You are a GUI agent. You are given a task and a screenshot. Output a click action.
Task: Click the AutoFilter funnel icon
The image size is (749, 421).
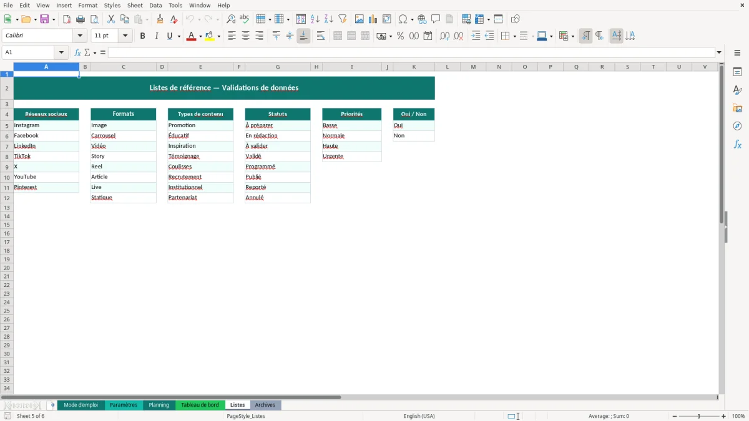[x=343, y=19]
